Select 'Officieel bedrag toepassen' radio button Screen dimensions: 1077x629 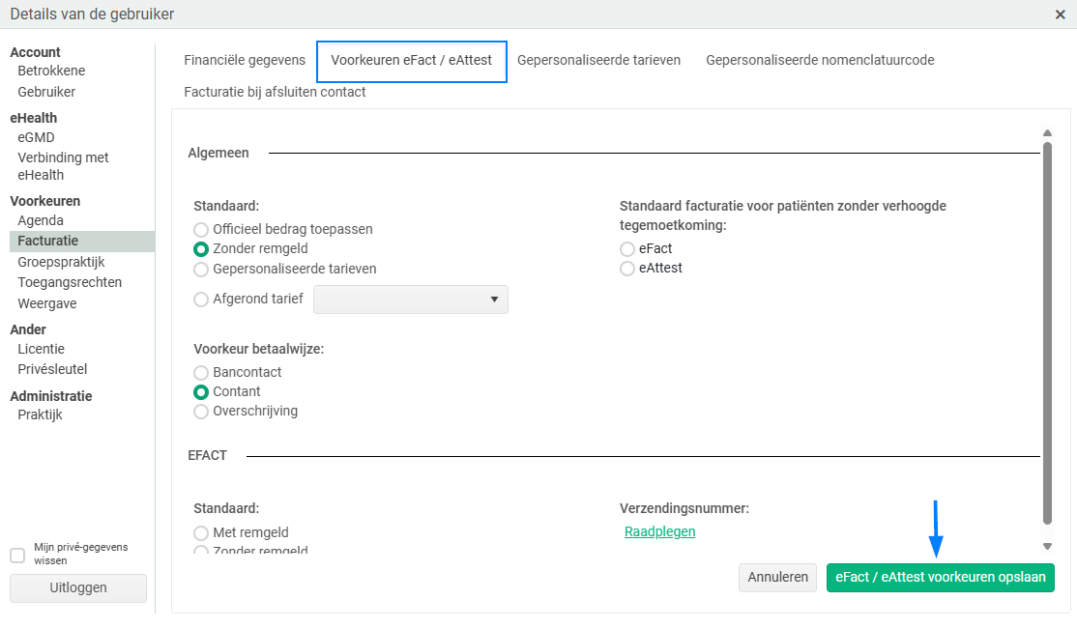201,230
